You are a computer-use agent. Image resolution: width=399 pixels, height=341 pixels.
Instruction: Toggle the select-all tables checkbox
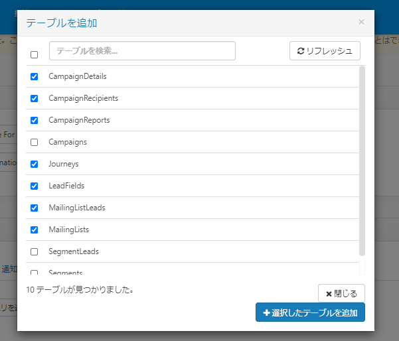[x=35, y=54]
